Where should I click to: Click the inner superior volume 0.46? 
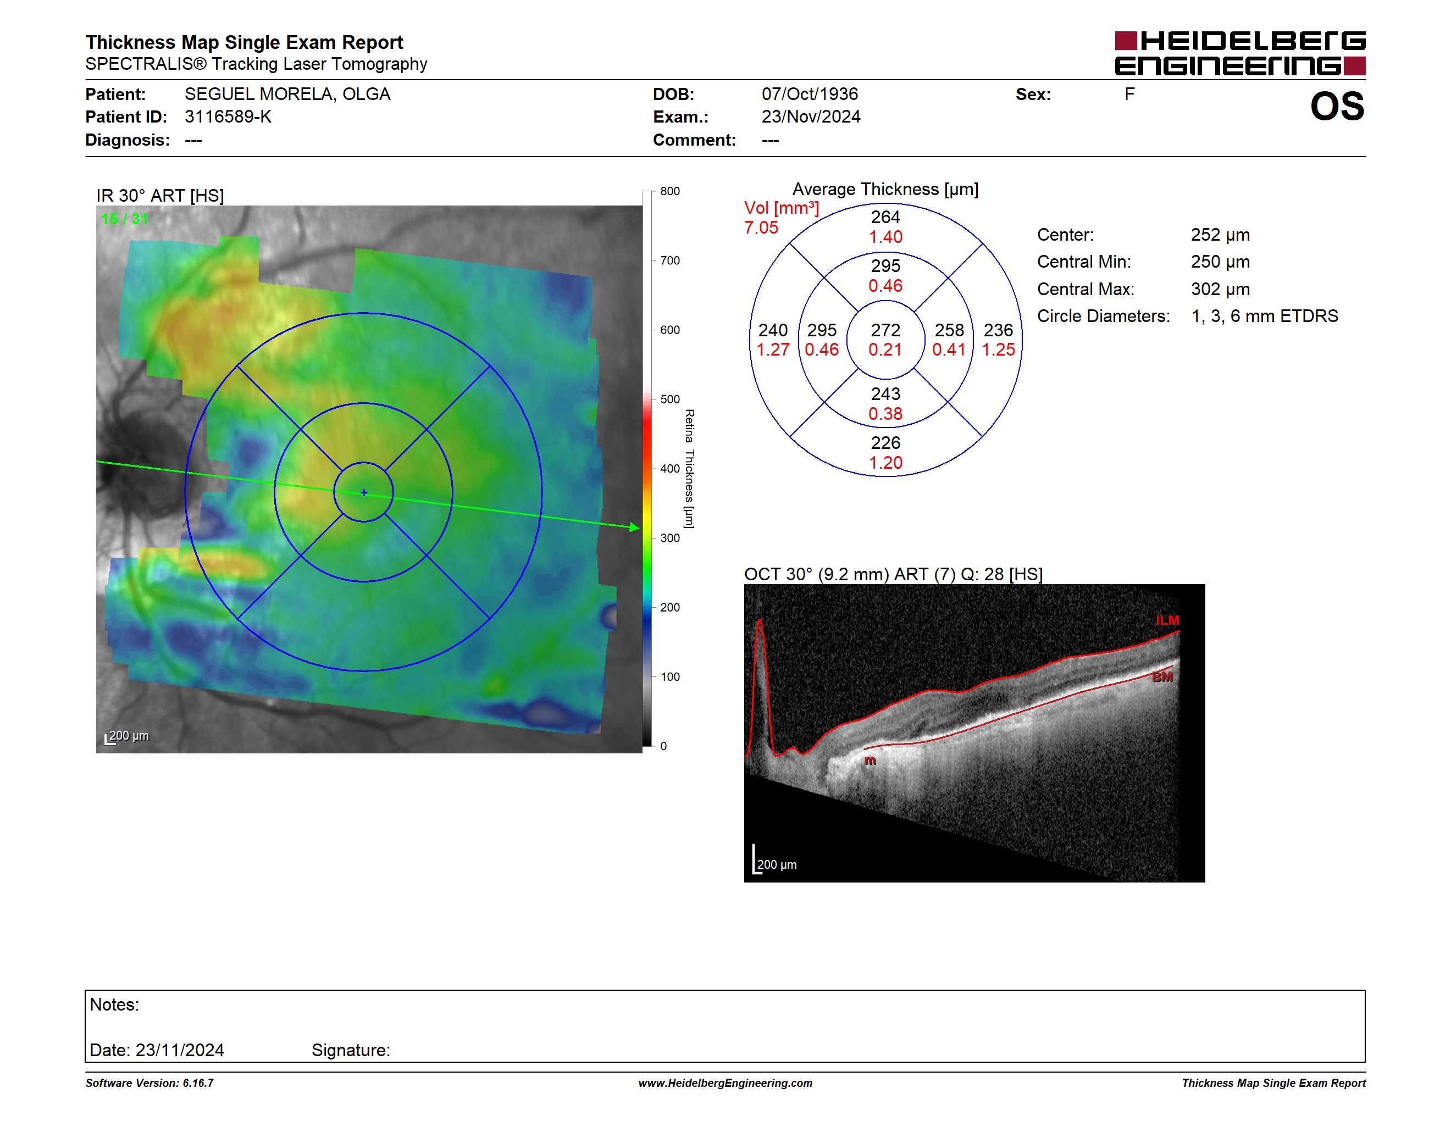[885, 286]
